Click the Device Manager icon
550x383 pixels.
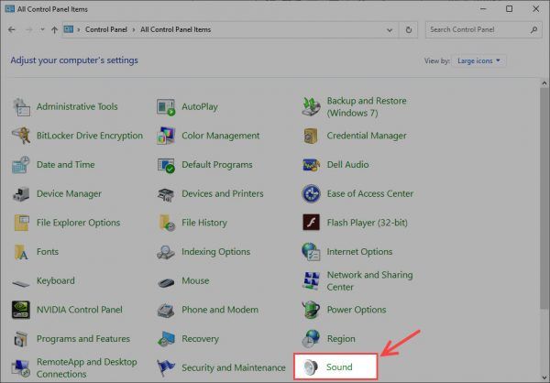click(21, 194)
